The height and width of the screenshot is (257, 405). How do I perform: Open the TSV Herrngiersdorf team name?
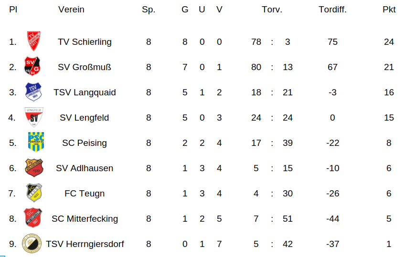click(x=85, y=244)
